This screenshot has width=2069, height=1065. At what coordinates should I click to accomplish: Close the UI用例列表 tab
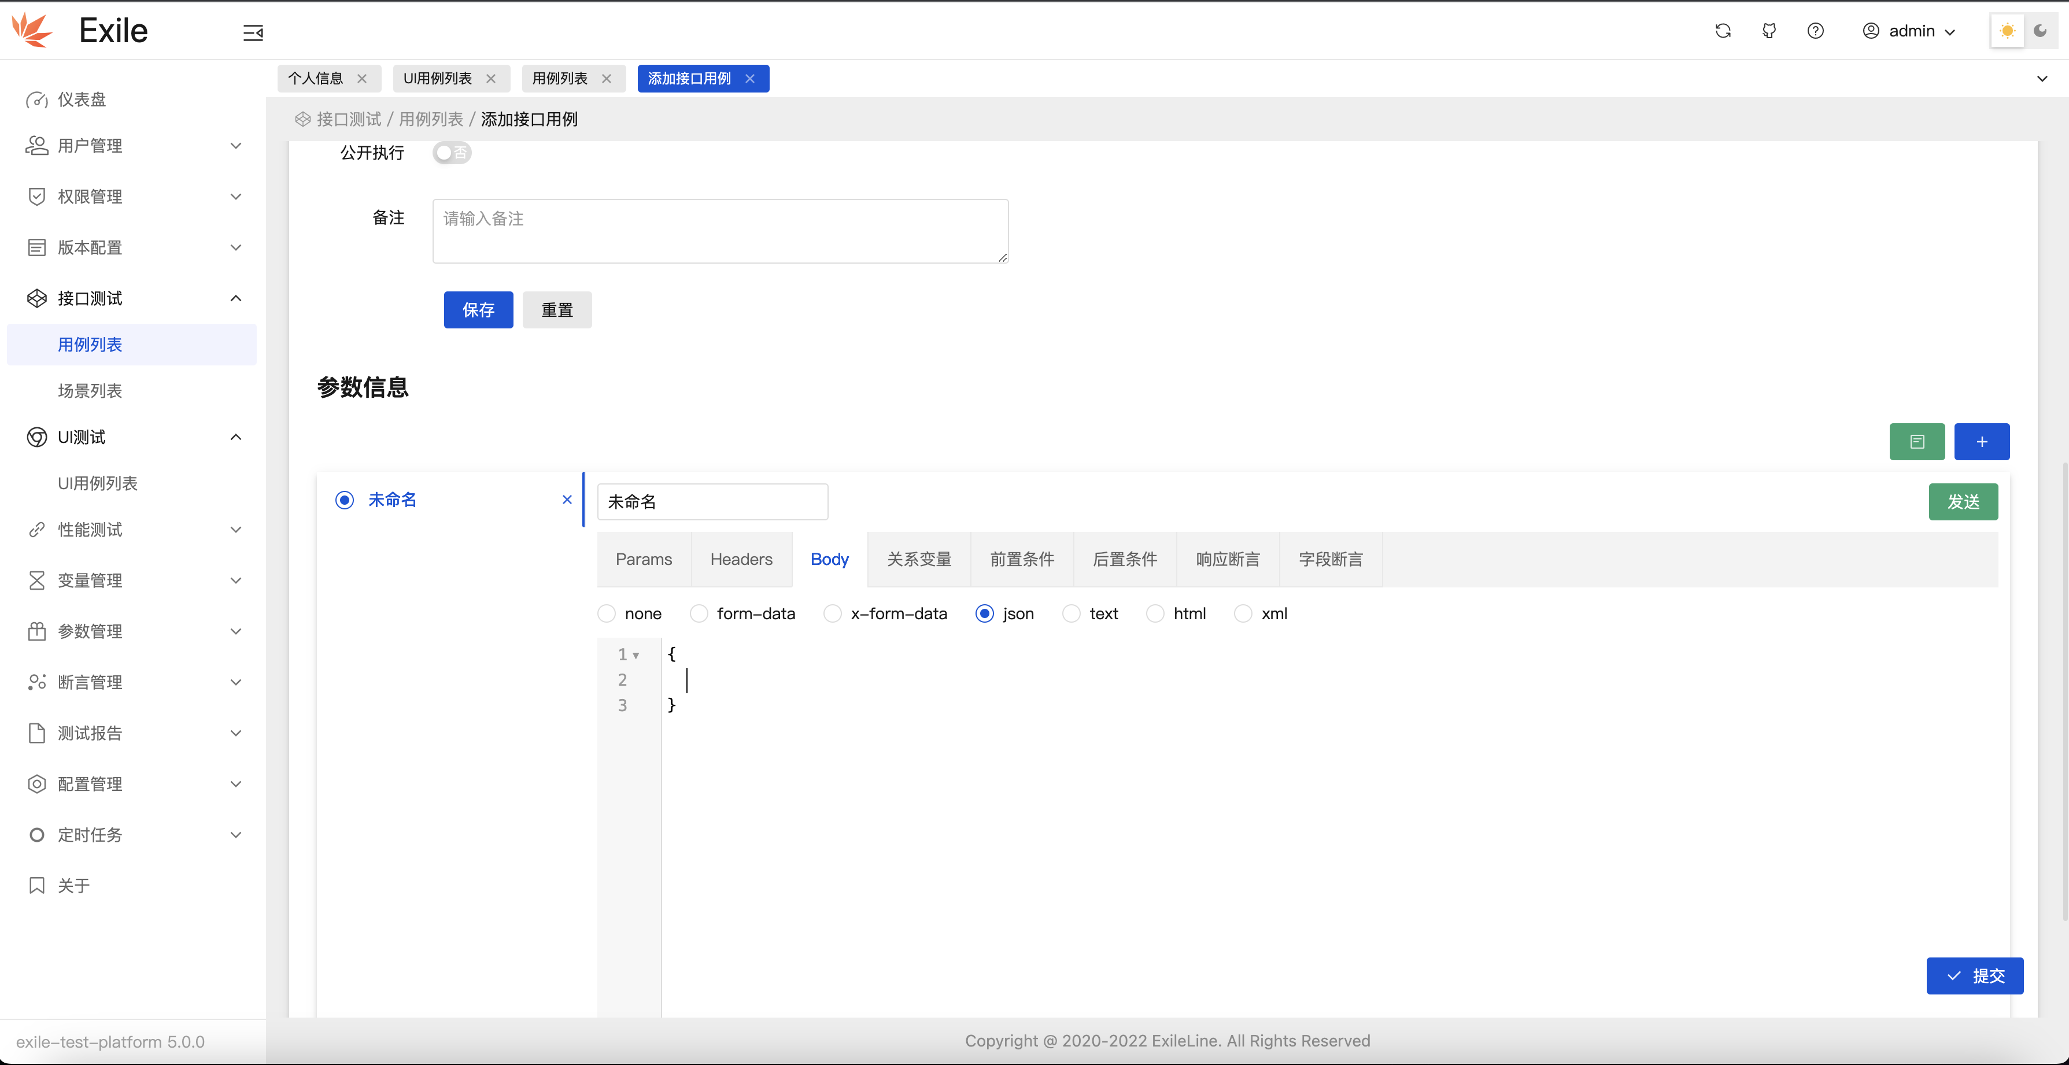(491, 79)
